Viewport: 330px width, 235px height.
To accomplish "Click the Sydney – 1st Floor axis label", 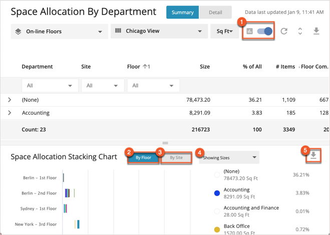I will tap(38, 208).
